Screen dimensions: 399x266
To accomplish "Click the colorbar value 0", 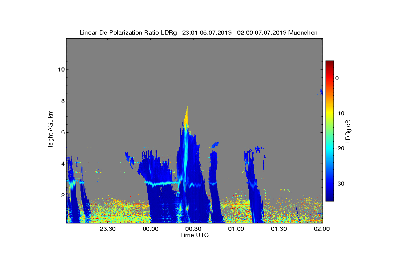I will [337, 78].
